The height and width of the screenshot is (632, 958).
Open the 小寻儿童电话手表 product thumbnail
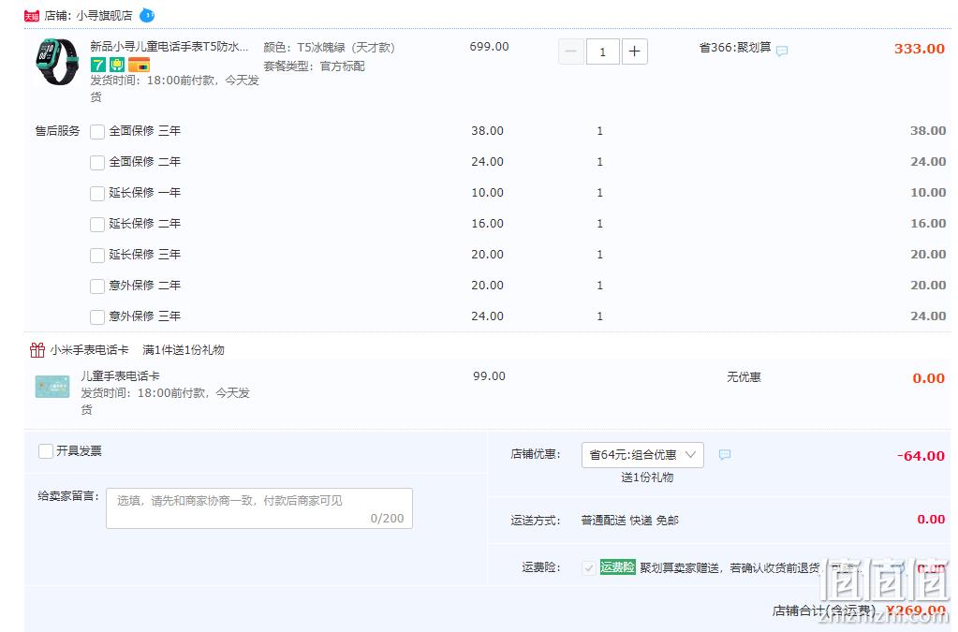[x=57, y=61]
